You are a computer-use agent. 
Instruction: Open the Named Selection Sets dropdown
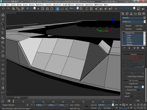134,8
